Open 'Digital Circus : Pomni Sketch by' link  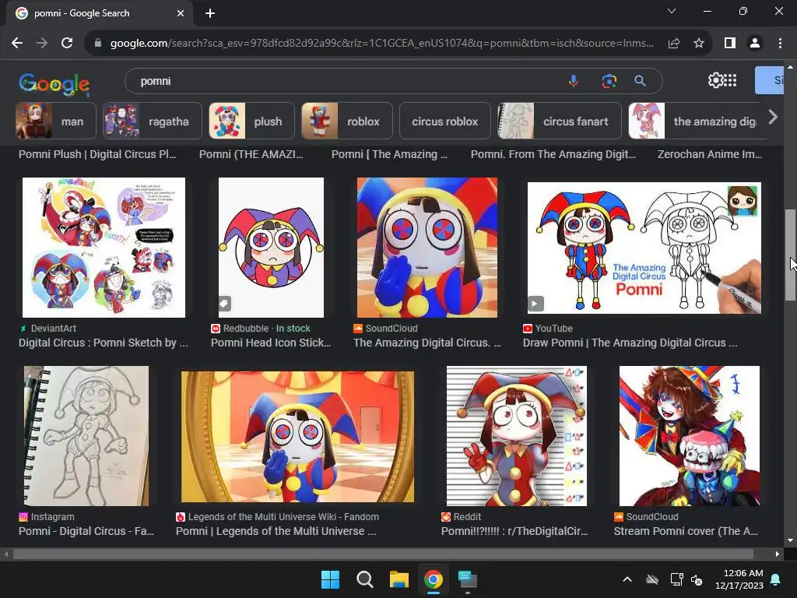coord(104,343)
